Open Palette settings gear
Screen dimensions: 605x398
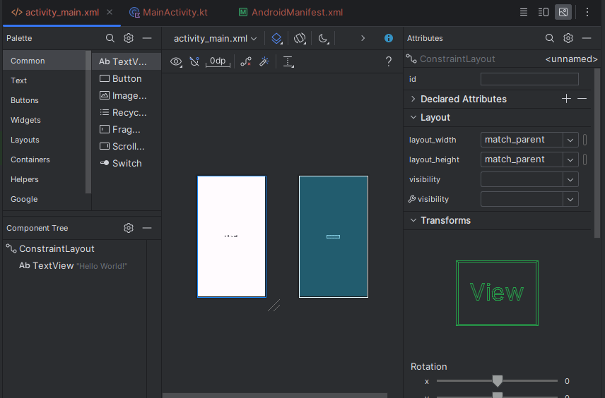click(x=129, y=38)
